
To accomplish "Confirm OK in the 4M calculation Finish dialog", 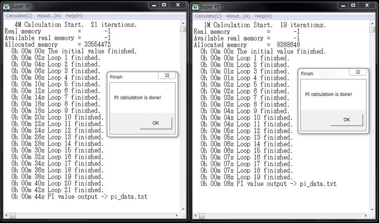I will [156, 123].
